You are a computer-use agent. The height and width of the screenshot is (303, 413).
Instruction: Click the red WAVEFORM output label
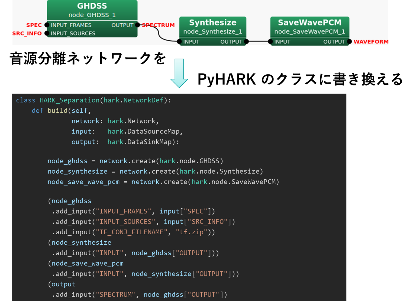click(371, 42)
